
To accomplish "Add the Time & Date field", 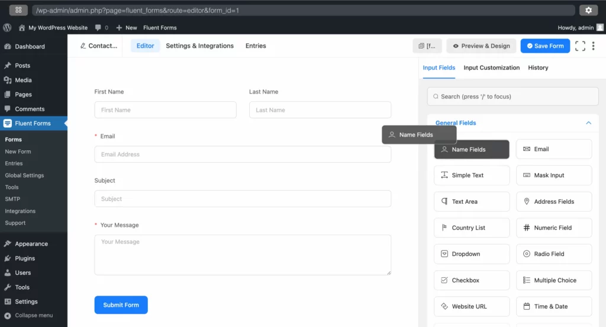I will [x=554, y=306].
